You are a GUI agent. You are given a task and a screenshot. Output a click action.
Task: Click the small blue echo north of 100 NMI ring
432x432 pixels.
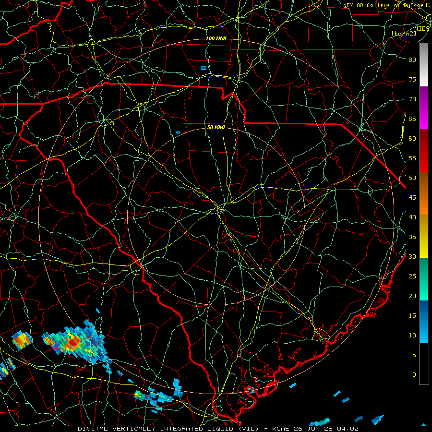pos(204,68)
